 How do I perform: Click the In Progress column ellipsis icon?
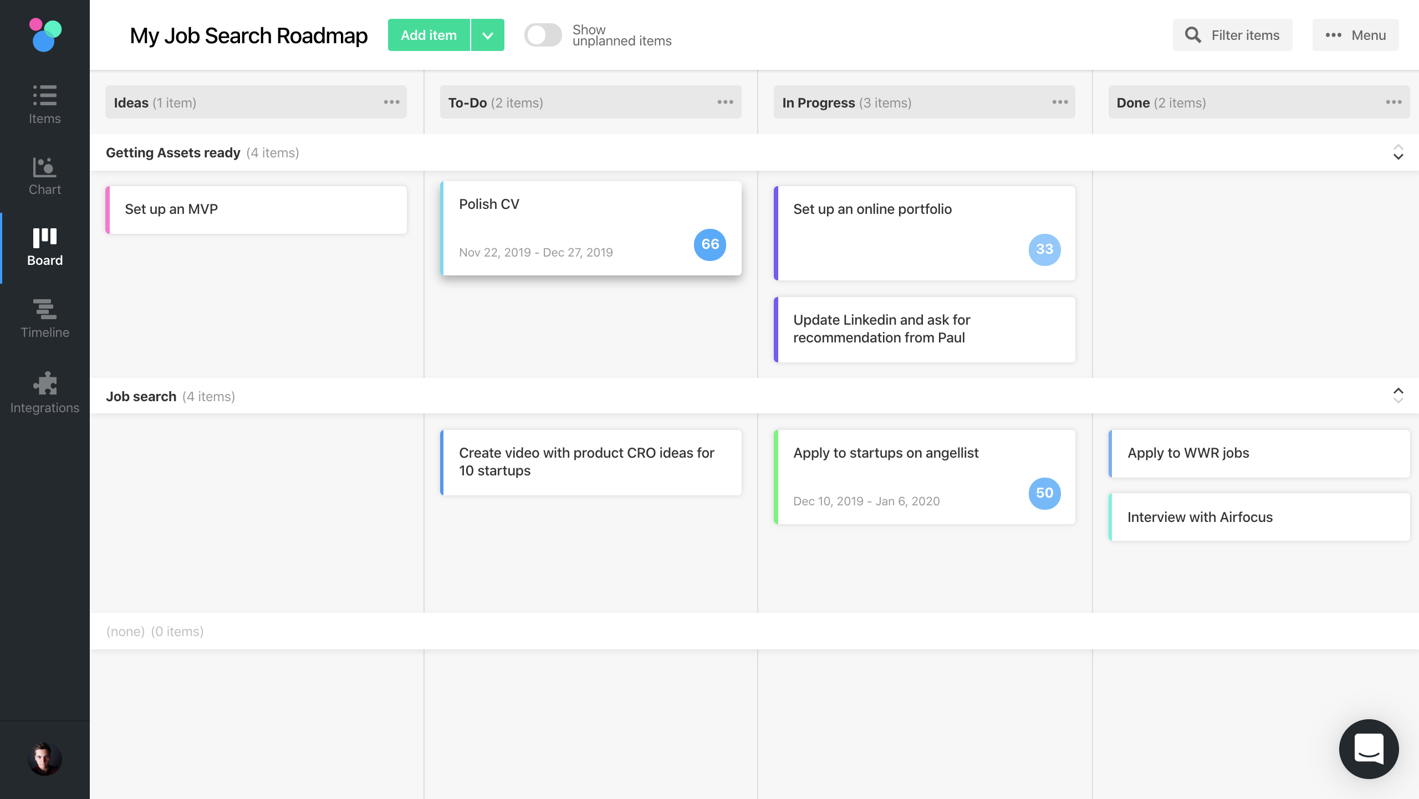[1059, 102]
